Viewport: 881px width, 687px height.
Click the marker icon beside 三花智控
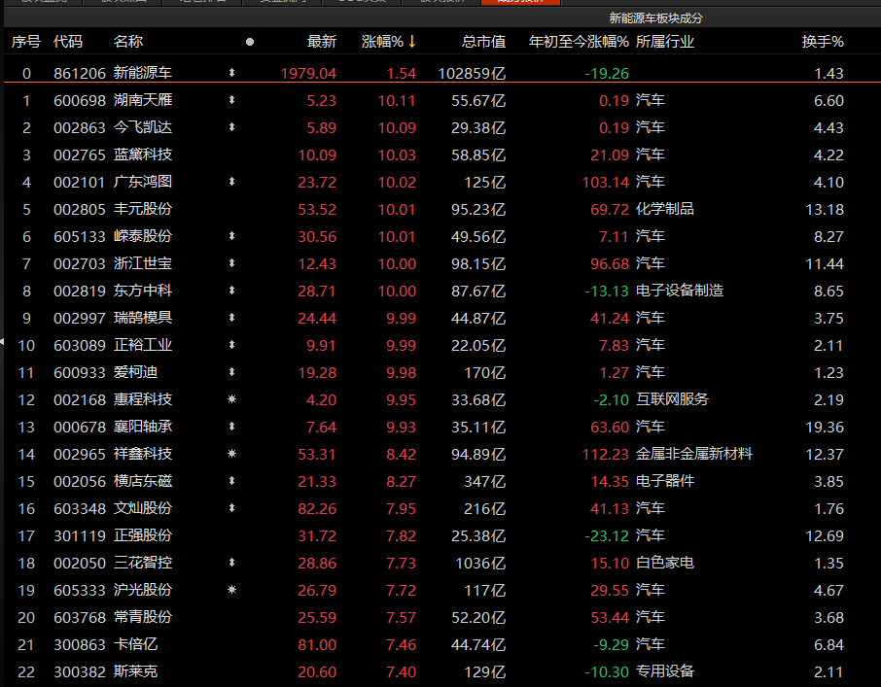pyautogui.click(x=231, y=563)
